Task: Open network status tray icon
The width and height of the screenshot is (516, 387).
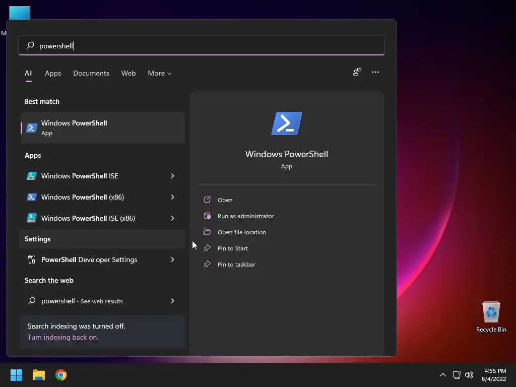Action: pos(457,375)
